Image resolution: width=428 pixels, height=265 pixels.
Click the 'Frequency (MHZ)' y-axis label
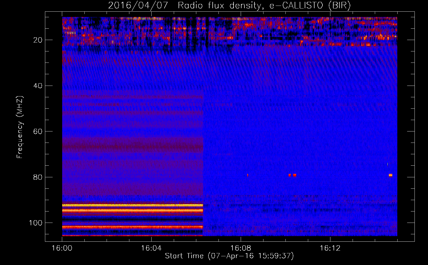pyautogui.click(x=20, y=127)
